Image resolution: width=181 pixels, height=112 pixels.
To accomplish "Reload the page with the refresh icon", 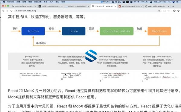I will (x=11, y=11).
